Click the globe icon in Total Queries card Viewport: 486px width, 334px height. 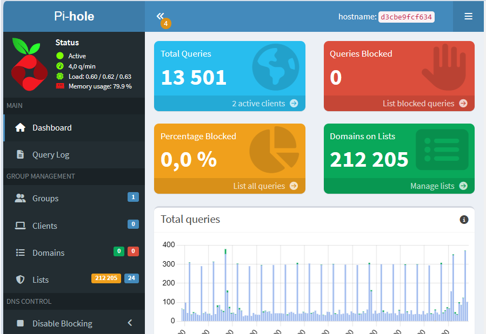[275, 67]
